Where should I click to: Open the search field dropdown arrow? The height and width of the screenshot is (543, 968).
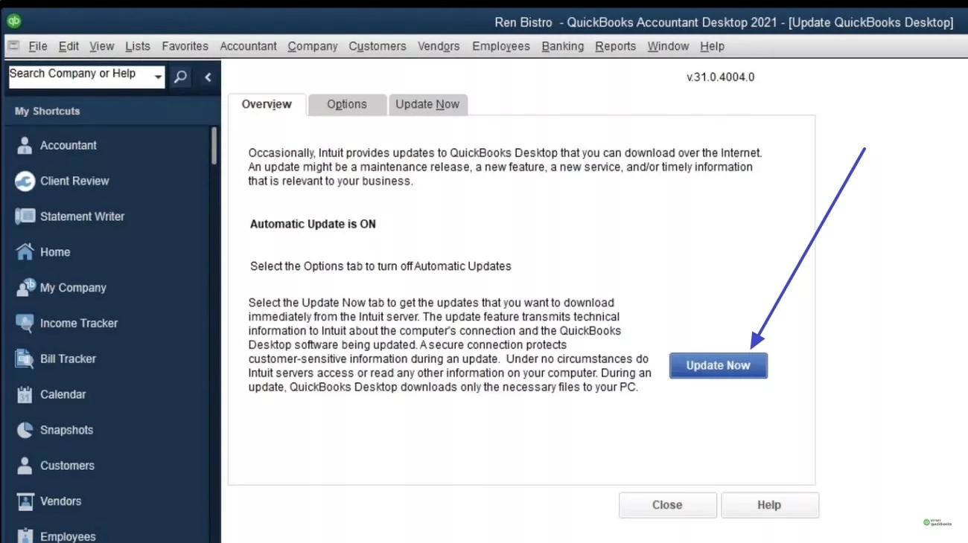tap(157, 77)
